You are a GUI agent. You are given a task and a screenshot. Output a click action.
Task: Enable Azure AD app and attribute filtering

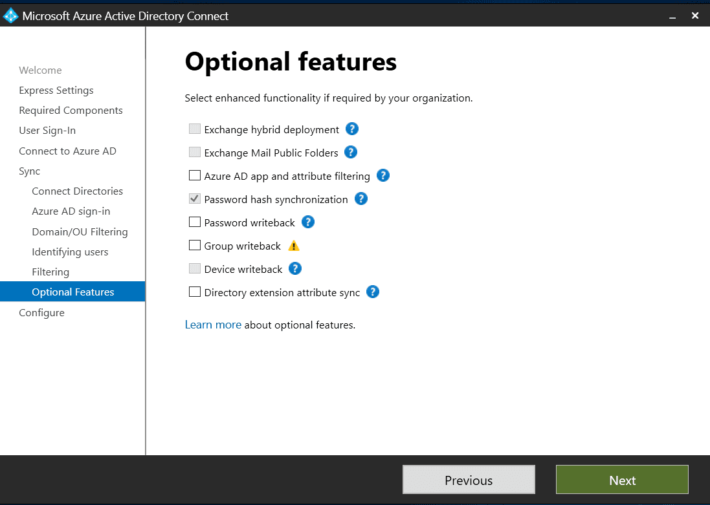coord(195,176)
